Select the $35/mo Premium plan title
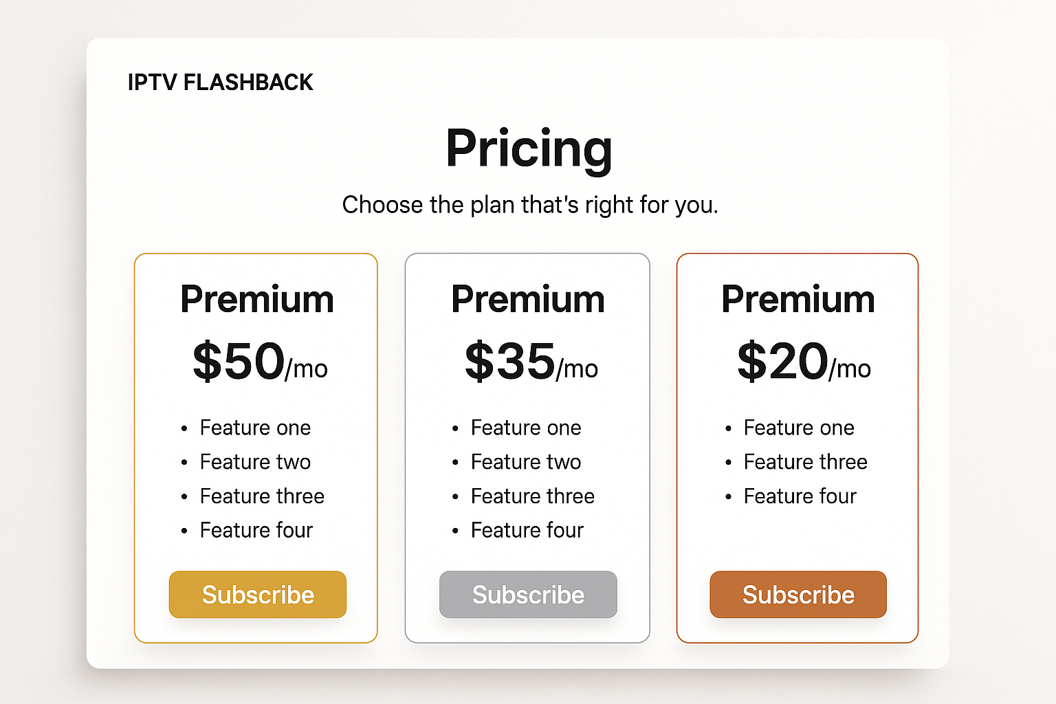The height and width of the screenshot is (704, 1056). click(528, 300)
